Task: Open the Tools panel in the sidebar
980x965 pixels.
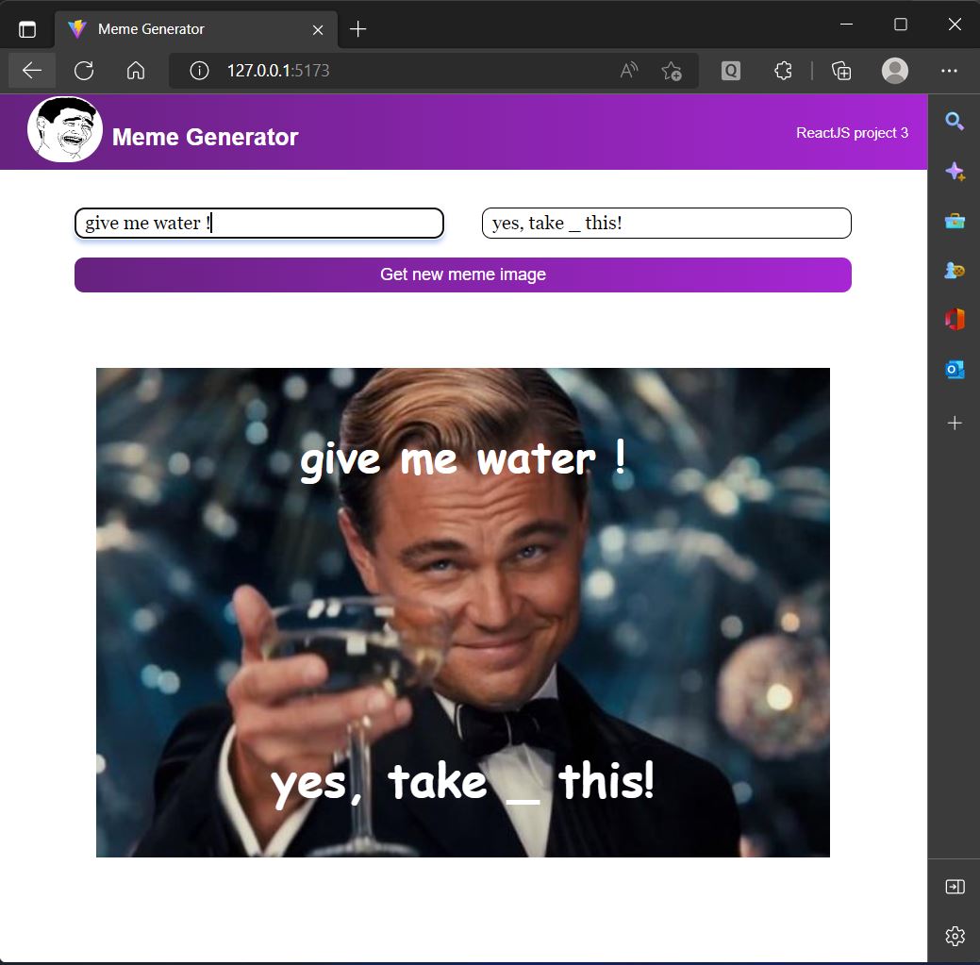Action: 955,221
